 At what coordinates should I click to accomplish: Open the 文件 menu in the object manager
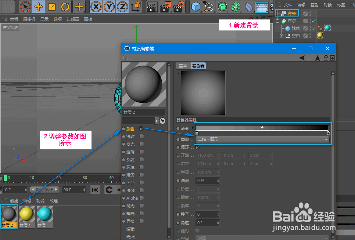[288, 5]
